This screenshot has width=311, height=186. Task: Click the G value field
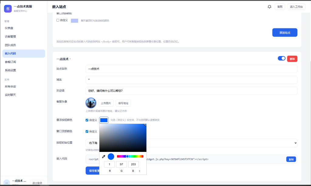pyautogui.click(x=121, y=164)
